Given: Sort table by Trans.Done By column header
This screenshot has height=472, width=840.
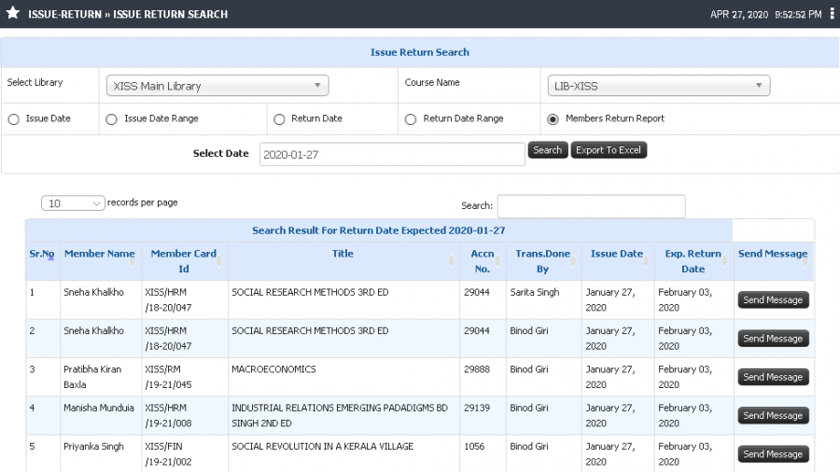Looking at the screenshot, I should [543, 261].
